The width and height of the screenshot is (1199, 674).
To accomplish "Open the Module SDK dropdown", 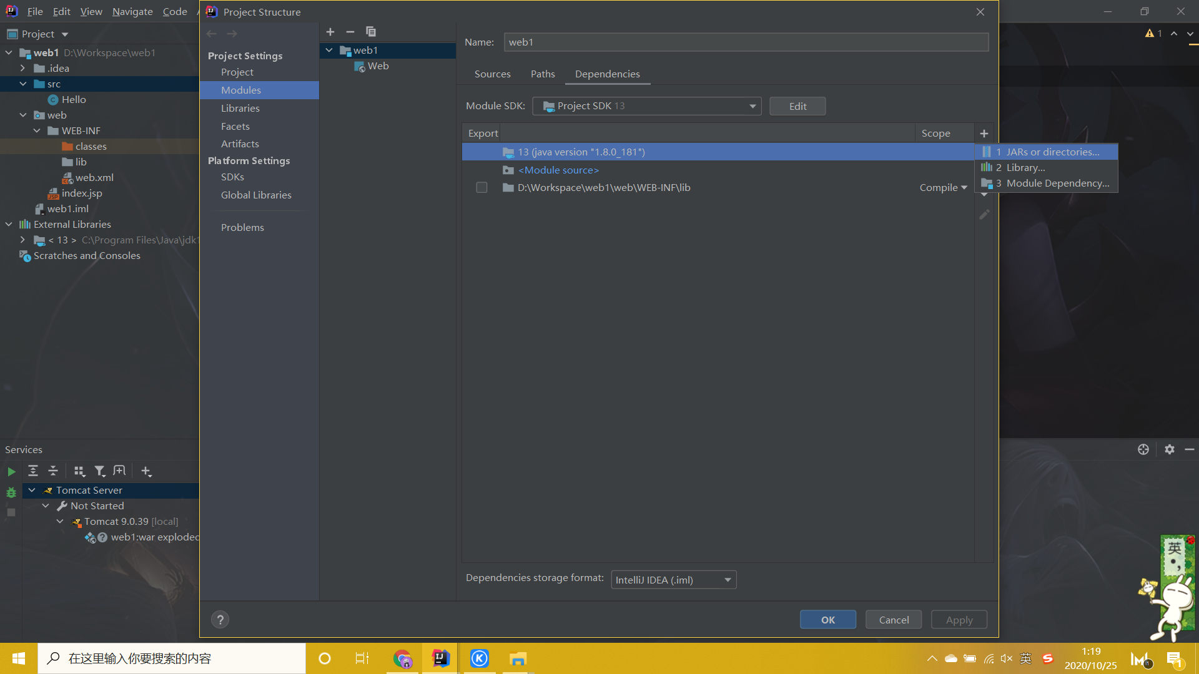I will point(646,106).
